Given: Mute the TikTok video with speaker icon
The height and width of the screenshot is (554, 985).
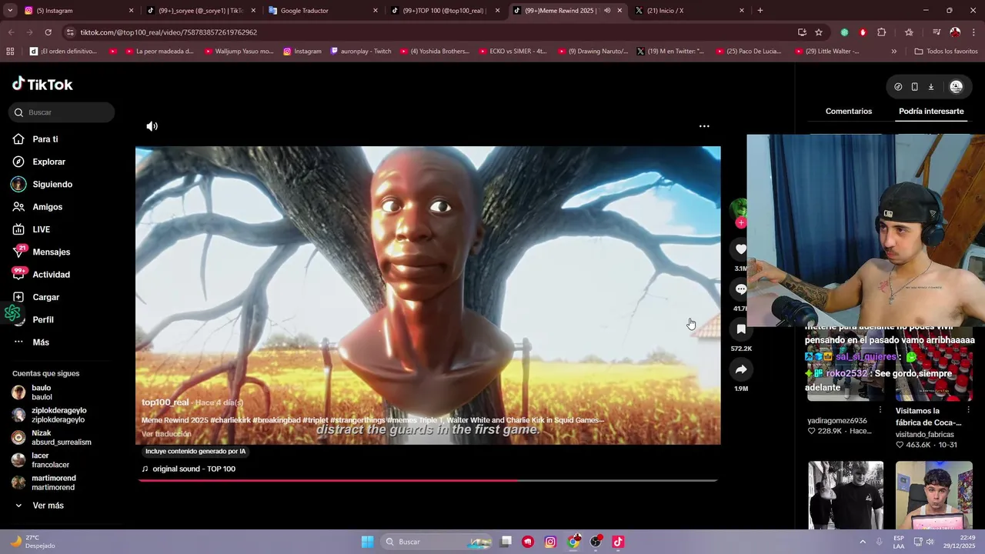Looking at the screenshot, I should (x=152, y=126).
